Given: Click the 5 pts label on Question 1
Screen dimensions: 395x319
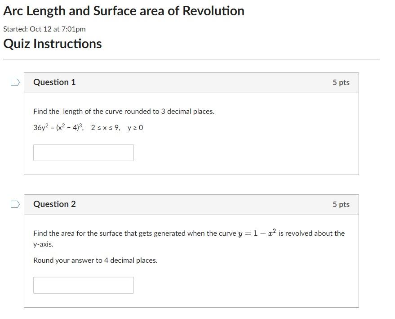Looking at the screenshot, I should pyautogui.click(x=342, y=82).
